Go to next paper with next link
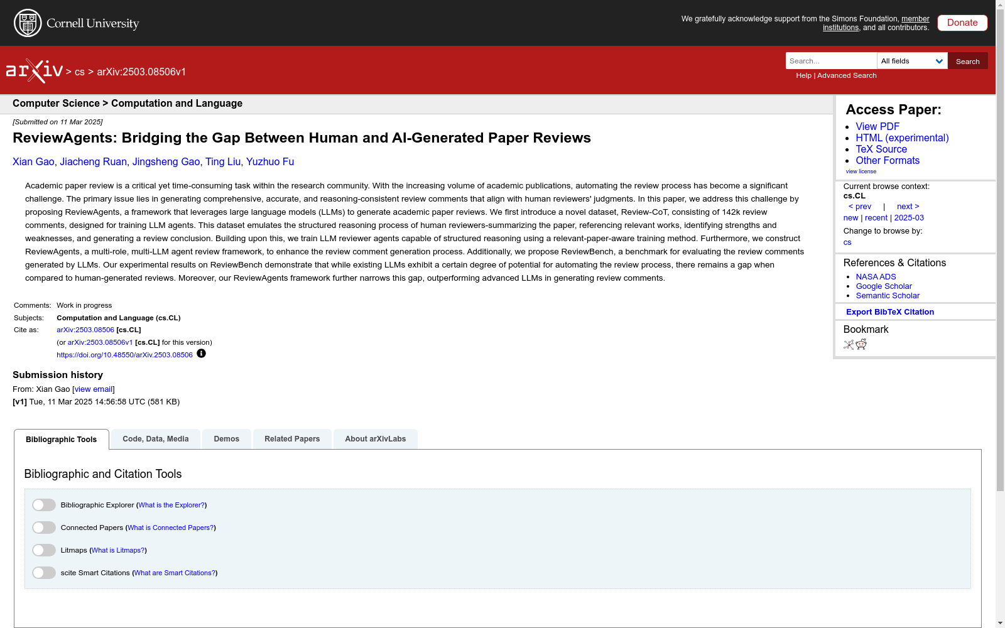 point(908,207)
